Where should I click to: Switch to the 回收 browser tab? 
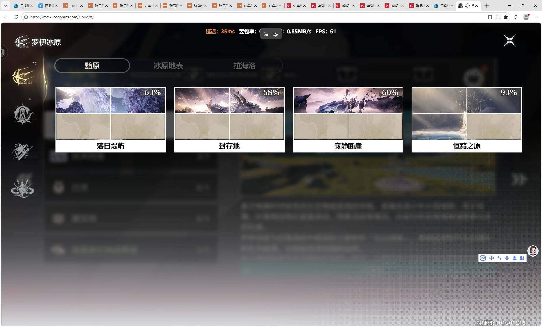[48, 6]
